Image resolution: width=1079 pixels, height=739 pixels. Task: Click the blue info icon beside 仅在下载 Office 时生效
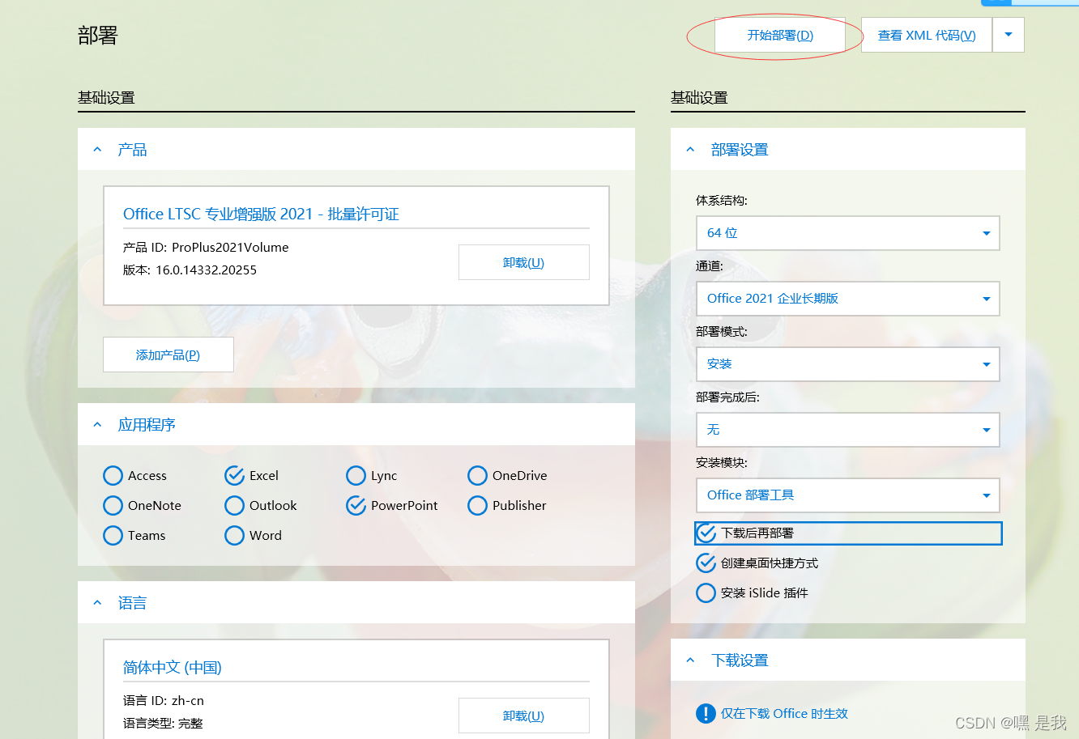[706, 714]
